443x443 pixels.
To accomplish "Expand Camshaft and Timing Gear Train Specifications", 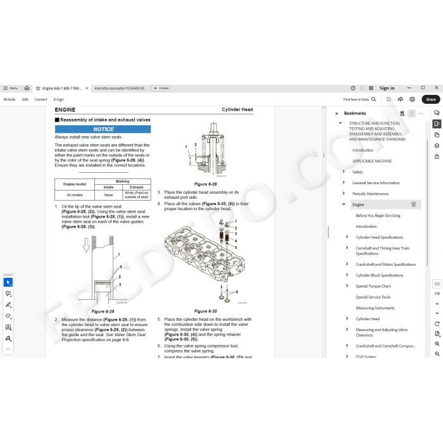I will click(x=347, y=248).
